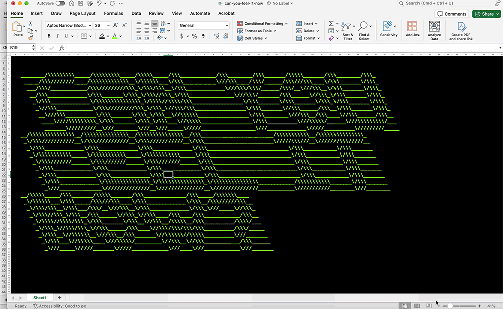The height and width of the screenshot is (309, 503).
Task: Toggle bold formatting
Action: click(x=49, y=36)
